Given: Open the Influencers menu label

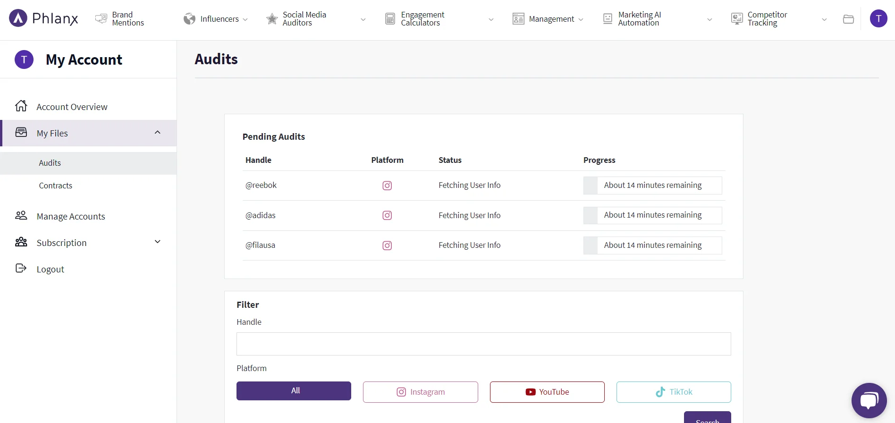Looking at the screenshot, I should (x=220, y=19).
